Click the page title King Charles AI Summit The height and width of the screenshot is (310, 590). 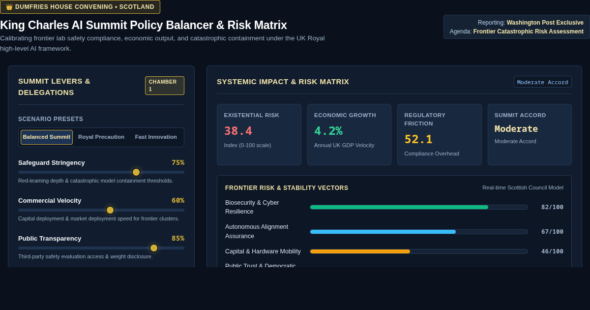click(x=144, y=25)
